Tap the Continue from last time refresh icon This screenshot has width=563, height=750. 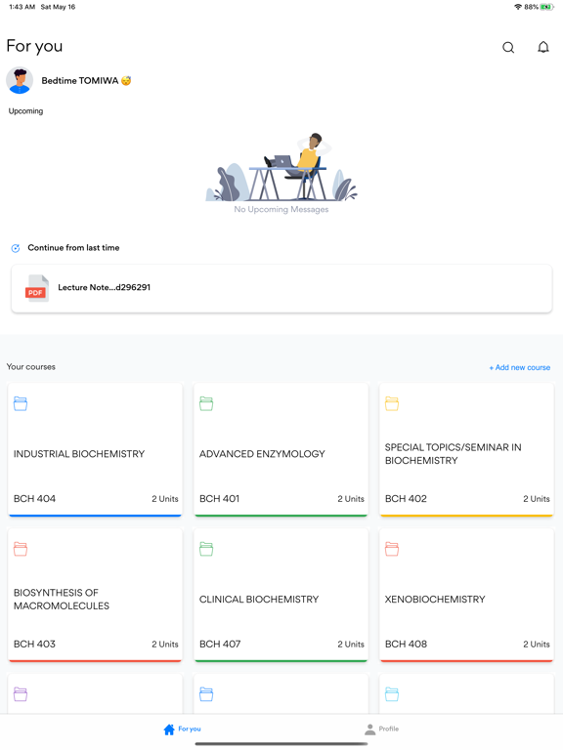tap(16, 248)
